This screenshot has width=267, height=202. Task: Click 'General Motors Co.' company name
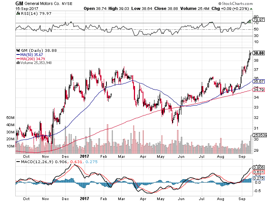coord(42,3)
